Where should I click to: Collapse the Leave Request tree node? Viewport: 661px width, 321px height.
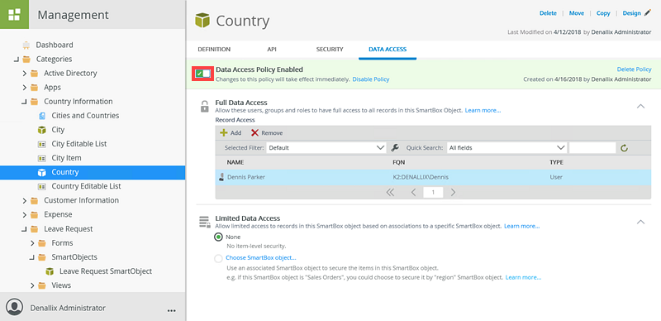point(25,229)
